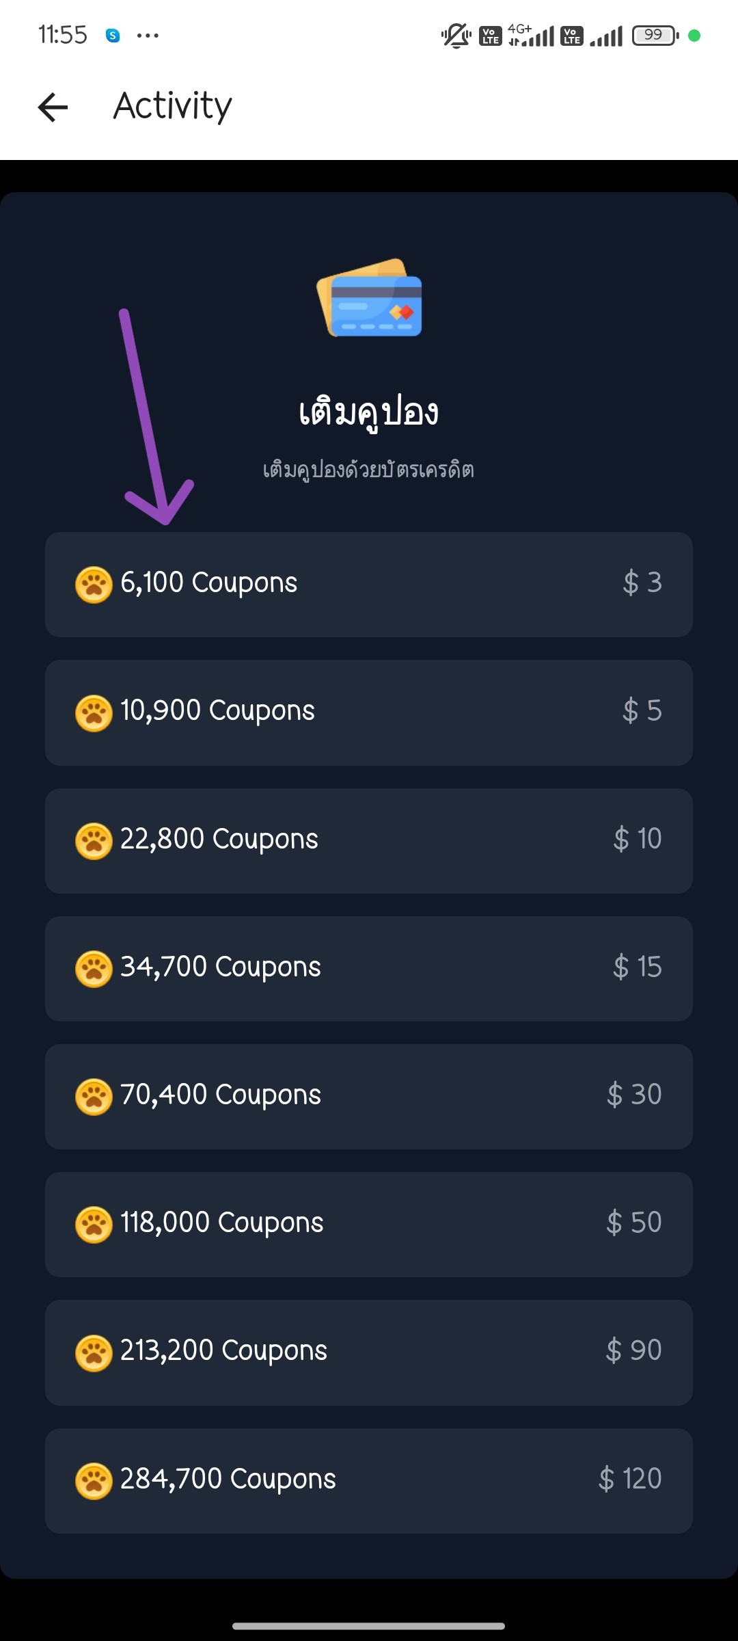The image size is (738, 1641).
Task: Tap the $ 90 price label
Action: point(633,1350)
